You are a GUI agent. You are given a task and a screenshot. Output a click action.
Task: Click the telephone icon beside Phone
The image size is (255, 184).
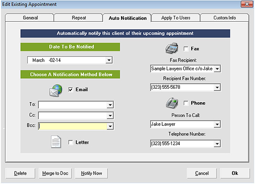coord(172,103)
